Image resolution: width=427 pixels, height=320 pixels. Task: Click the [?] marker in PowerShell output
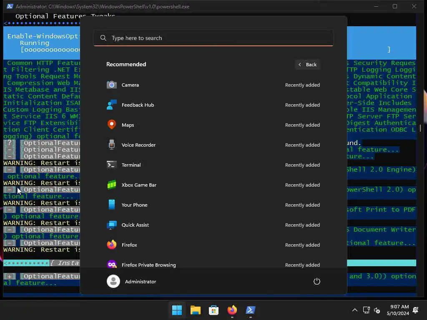[x=10, y=143]
